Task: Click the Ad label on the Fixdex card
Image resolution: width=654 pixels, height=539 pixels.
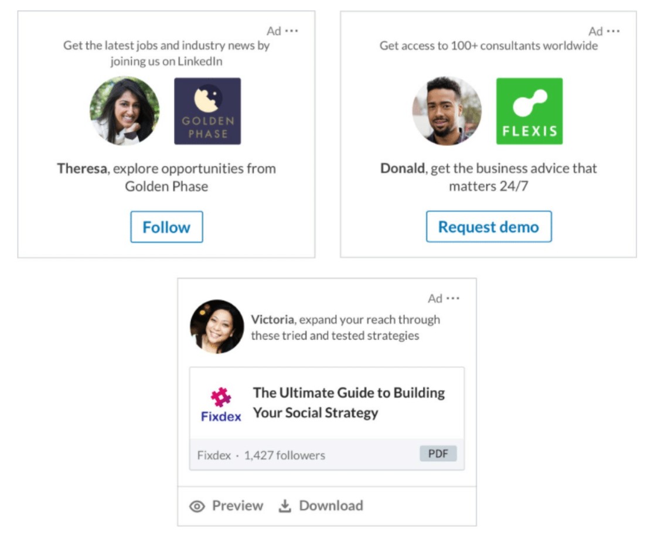Action: click(x=436, y=298)
